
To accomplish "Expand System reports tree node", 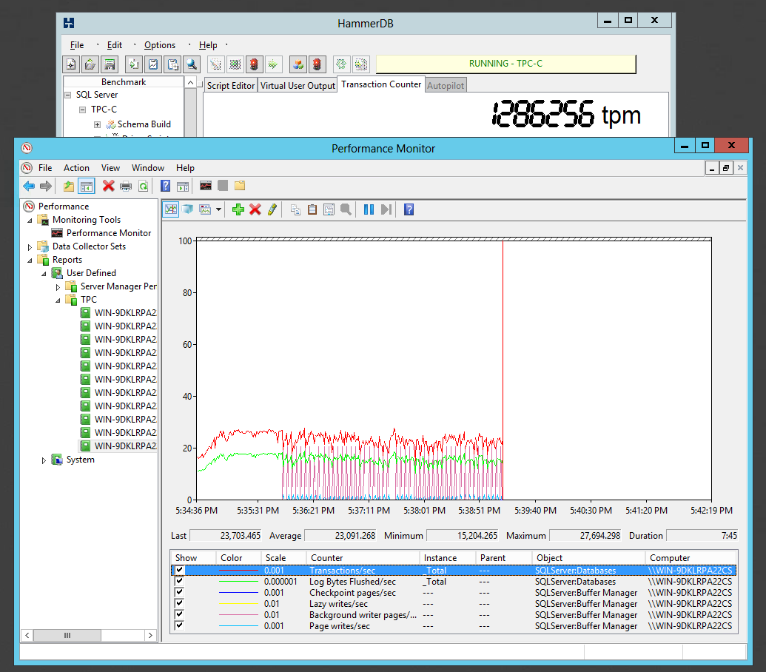I will 44,460.
